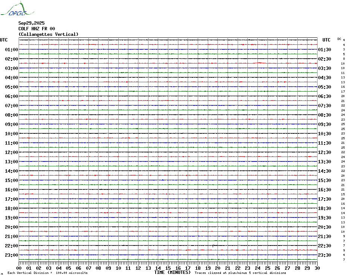Click minute 00 on the bottom time axis

[19, 268]
